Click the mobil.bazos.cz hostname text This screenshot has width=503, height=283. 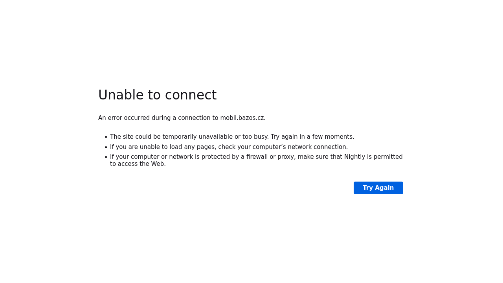click(x=242, y=118)
